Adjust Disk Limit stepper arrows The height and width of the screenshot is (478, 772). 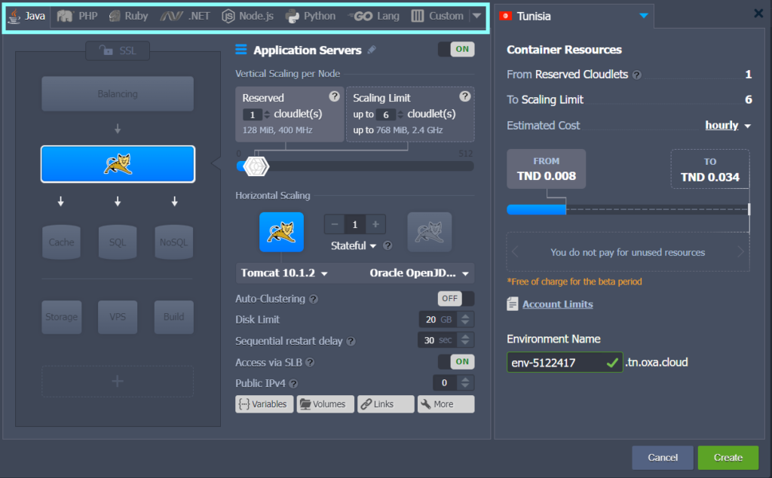[465, 319]
